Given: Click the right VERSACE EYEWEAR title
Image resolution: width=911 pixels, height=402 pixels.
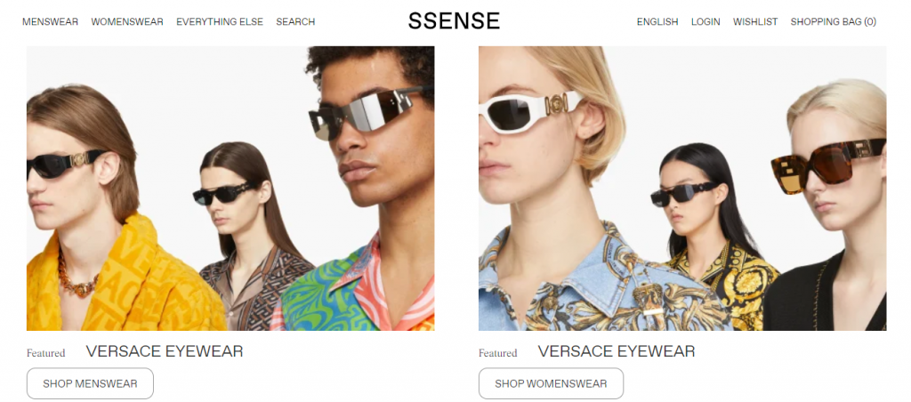Looking at the screenshot, I should (617, 351).
